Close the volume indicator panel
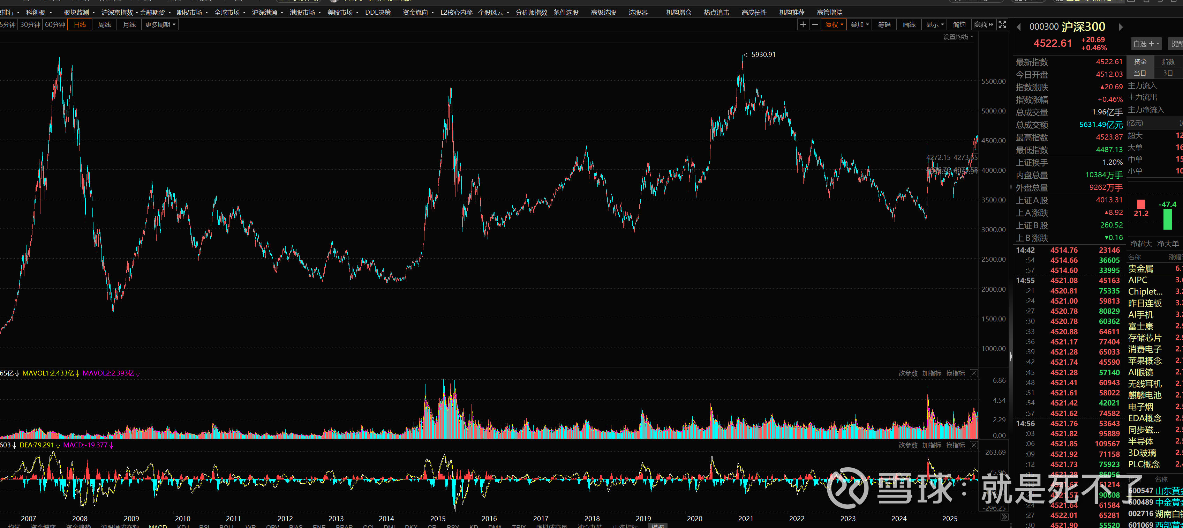 [x=974, y=373]
